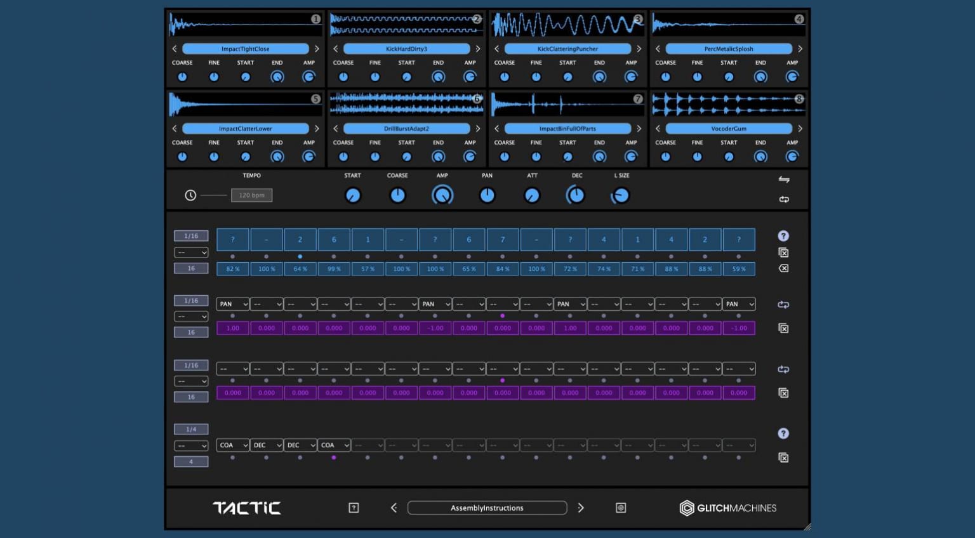Screen dimensions: 975x538
Task: Click previous arrow beside ImpactClatterLower
Action: (175, 129)
